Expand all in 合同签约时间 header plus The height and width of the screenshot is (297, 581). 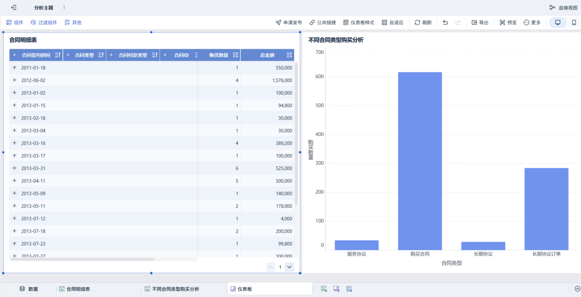[x=14, y=55]
